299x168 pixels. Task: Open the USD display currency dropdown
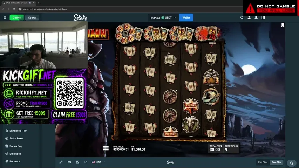98,162
